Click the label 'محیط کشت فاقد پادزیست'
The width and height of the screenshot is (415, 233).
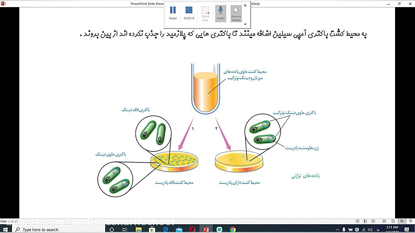174,182
